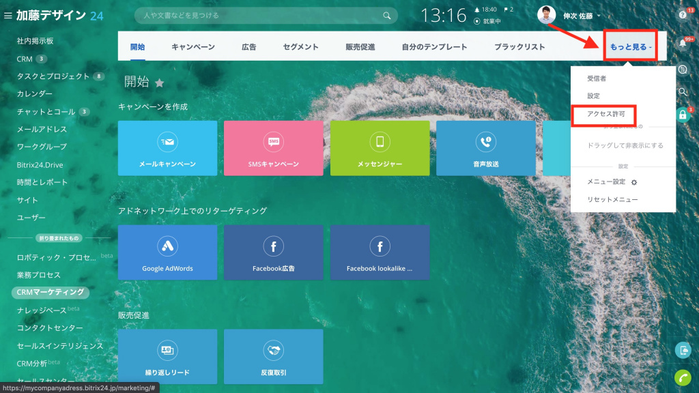Open メールアドレス in the sidebar
The height and width of the screenshot is (393, 699).
[42, 129]
